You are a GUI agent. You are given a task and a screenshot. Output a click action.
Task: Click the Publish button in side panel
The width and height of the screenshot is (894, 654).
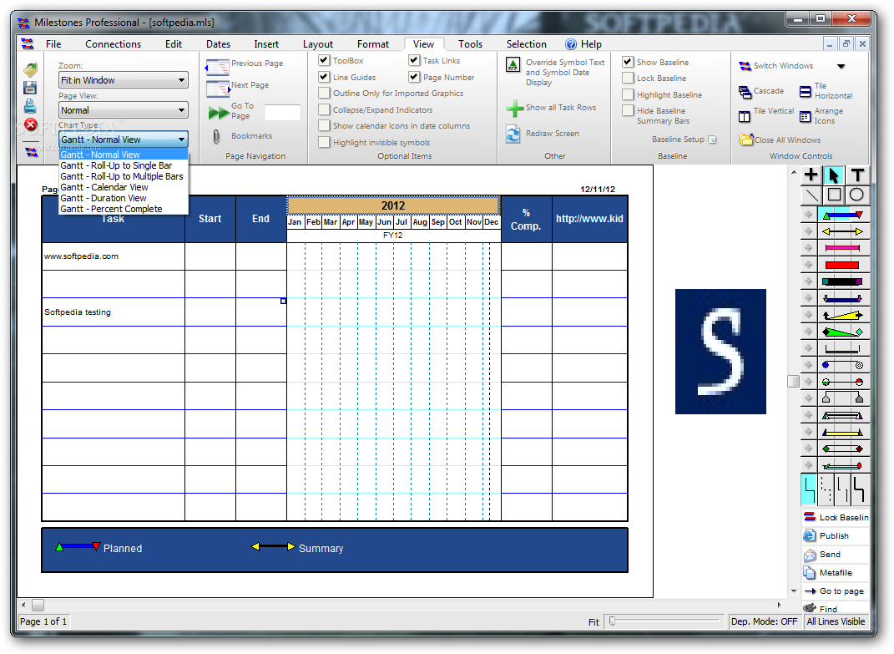(836, 536)
